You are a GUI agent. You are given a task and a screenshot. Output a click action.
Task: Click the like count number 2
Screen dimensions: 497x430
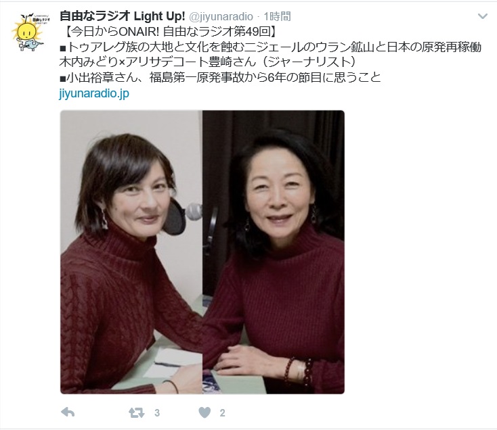(223, 413)
